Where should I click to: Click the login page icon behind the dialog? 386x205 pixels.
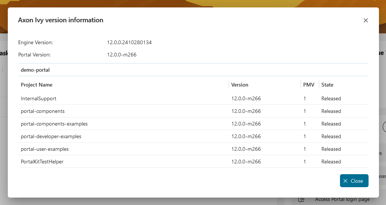(301, 199)
